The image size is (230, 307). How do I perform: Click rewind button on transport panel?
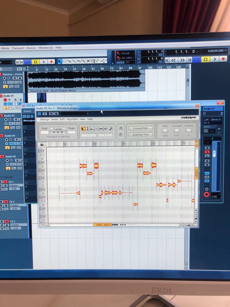point(174,60)
